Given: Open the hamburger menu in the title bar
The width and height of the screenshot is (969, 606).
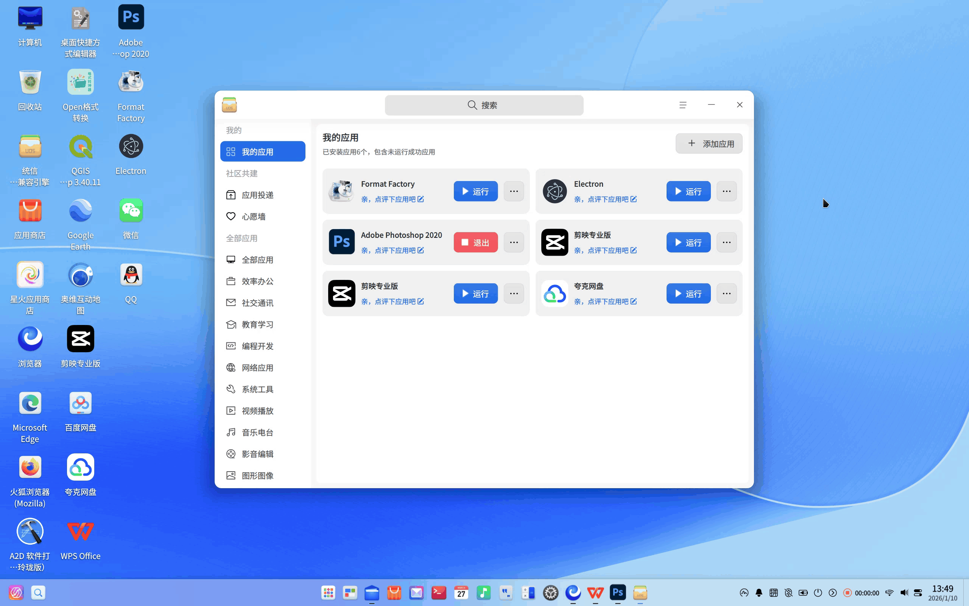Looking at the screenshot, I should (683, 105).
